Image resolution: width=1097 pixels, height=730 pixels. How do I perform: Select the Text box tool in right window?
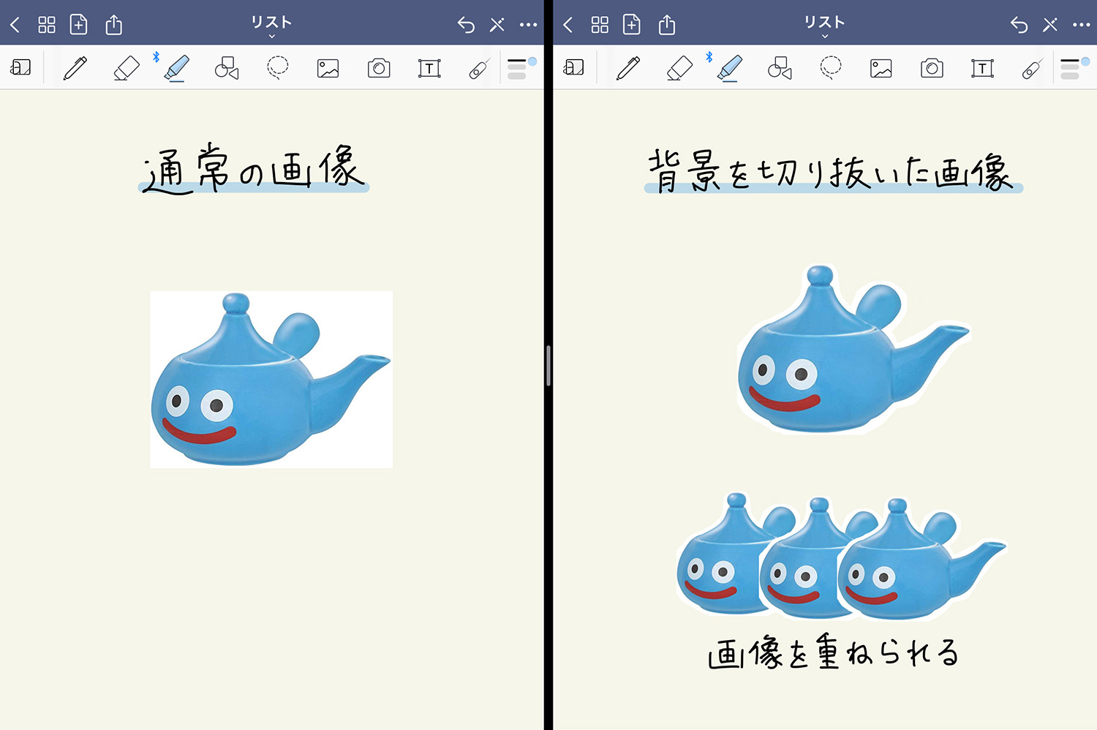982,69
